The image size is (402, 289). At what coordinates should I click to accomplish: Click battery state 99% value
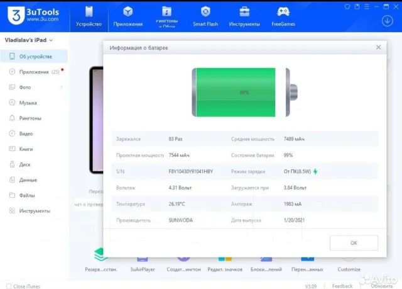pos(288,155)
